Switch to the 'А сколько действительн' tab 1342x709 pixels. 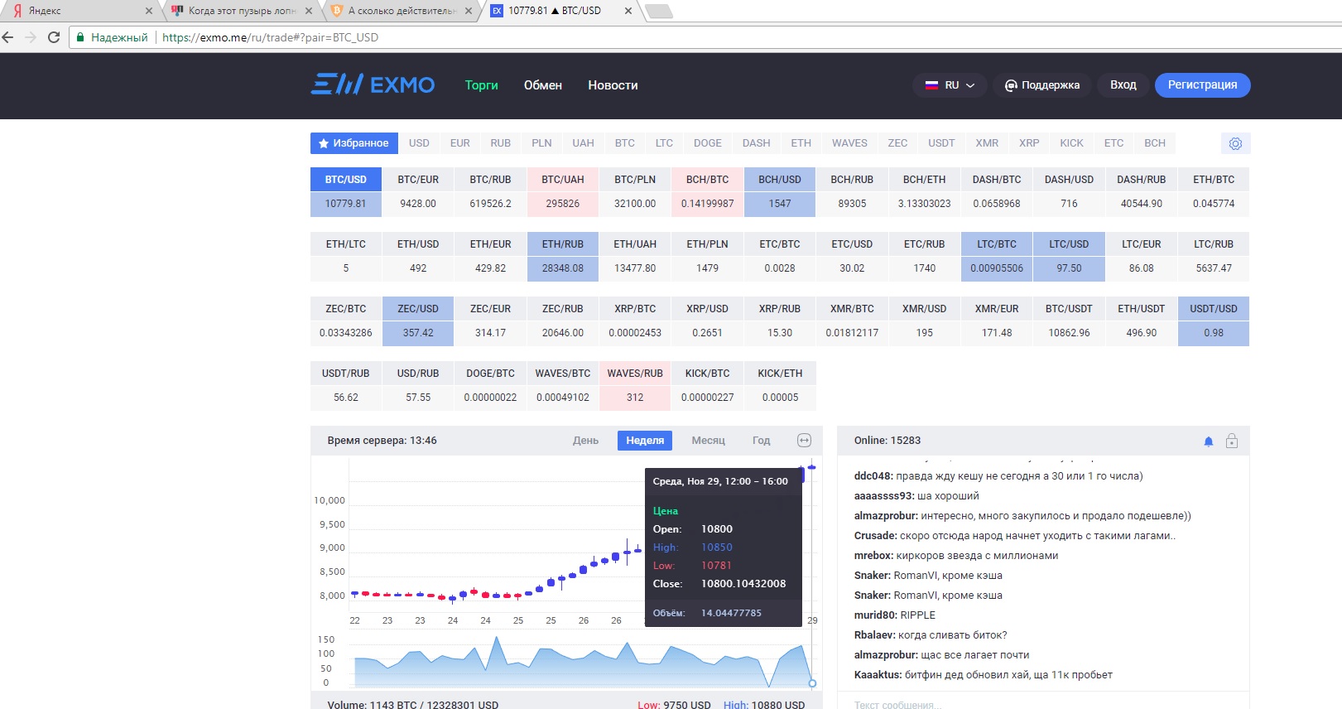[400, 11]
